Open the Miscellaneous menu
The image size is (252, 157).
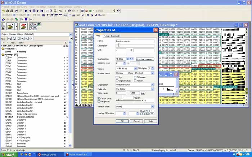coord(66,6)
